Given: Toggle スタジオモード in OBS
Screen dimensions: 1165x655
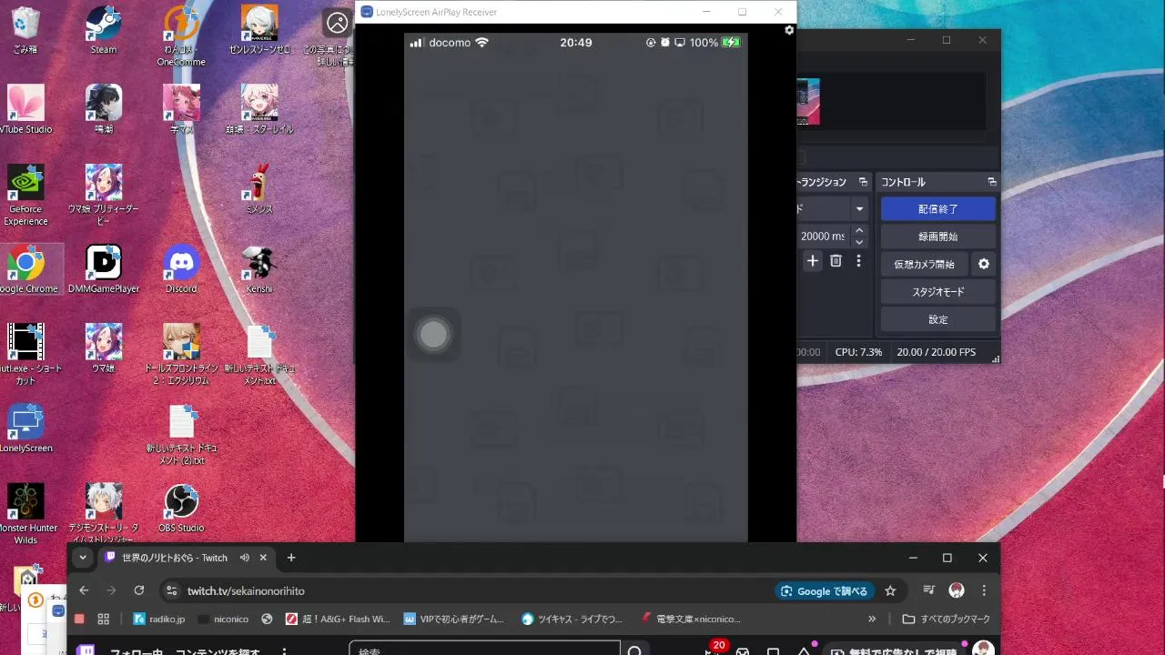Looking at the screenshot, I should [x=938, y=292].
